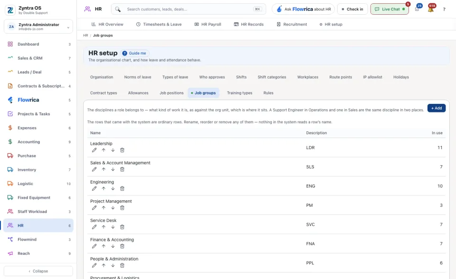Delete People & Administration group

tap(122, 265)
